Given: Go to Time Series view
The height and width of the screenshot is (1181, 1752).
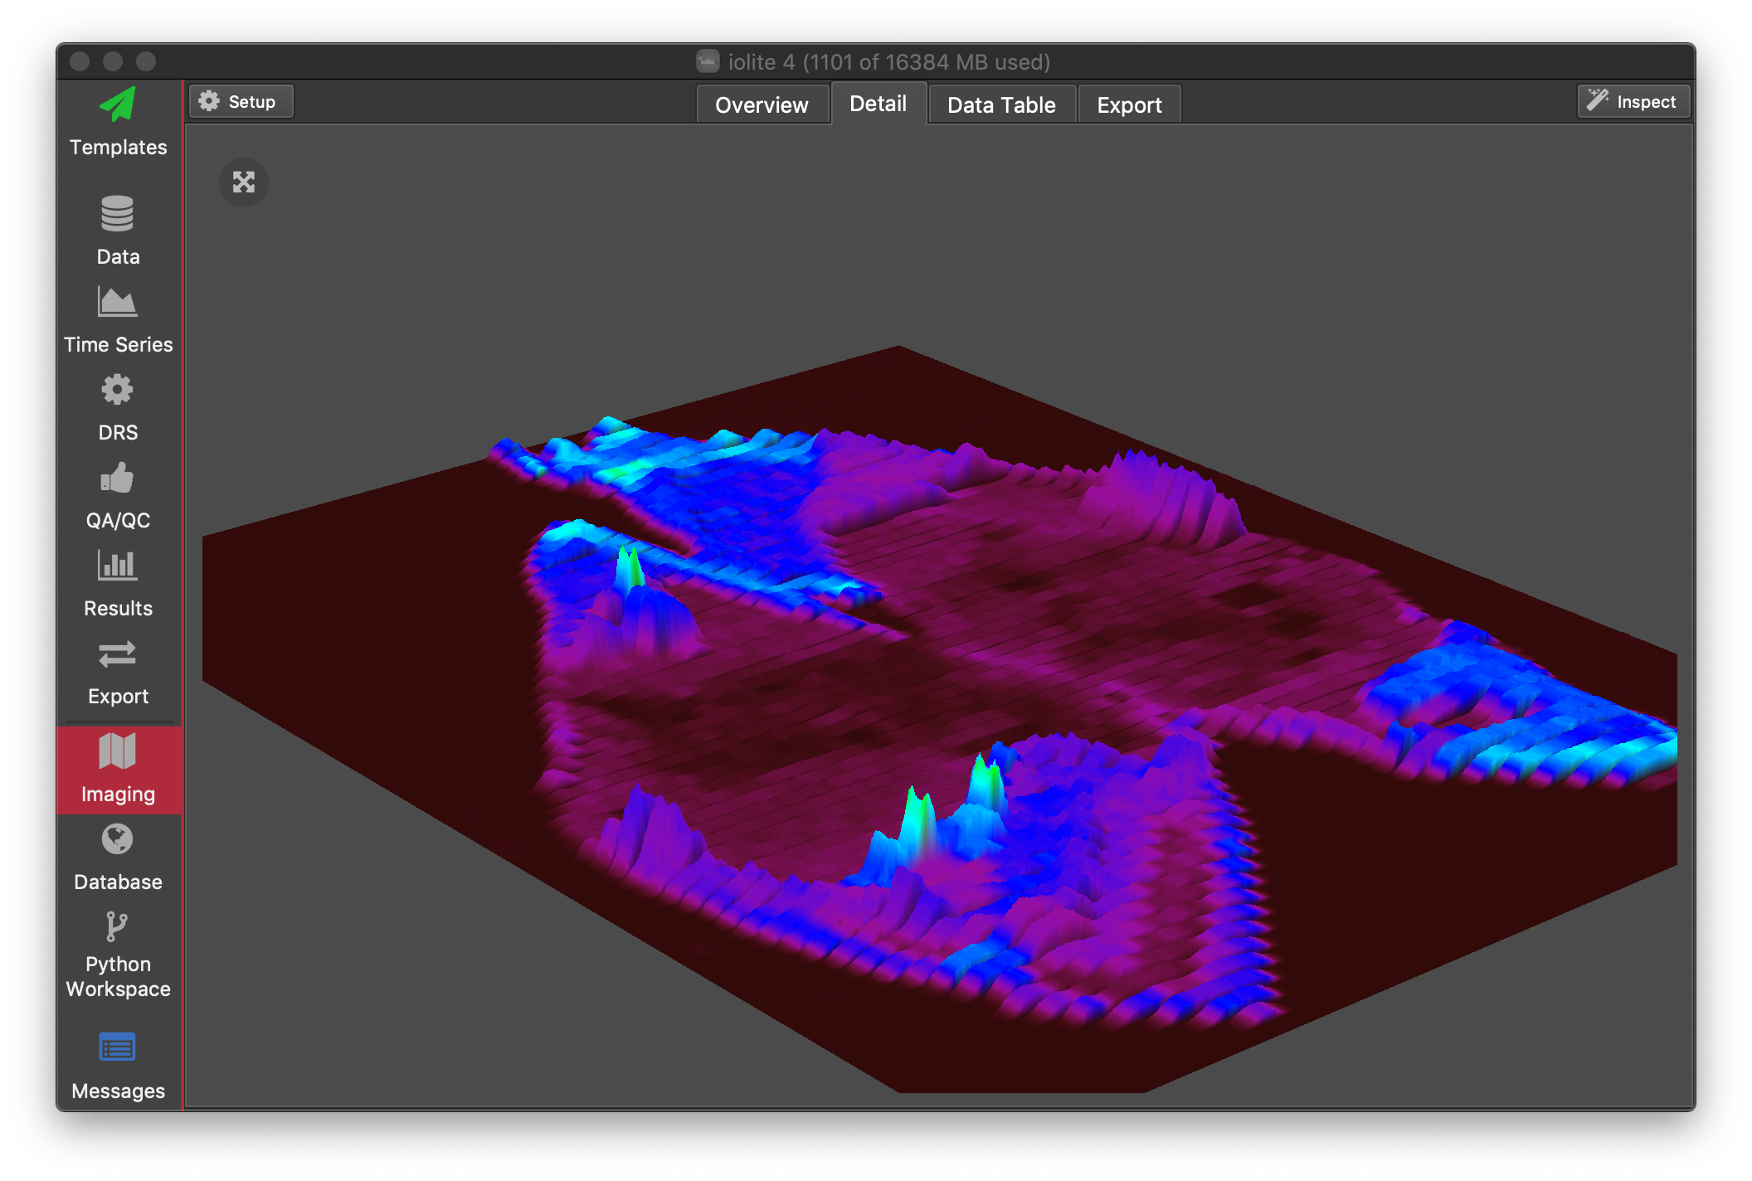Looking at the screenshot, I should tap(118, 320).
